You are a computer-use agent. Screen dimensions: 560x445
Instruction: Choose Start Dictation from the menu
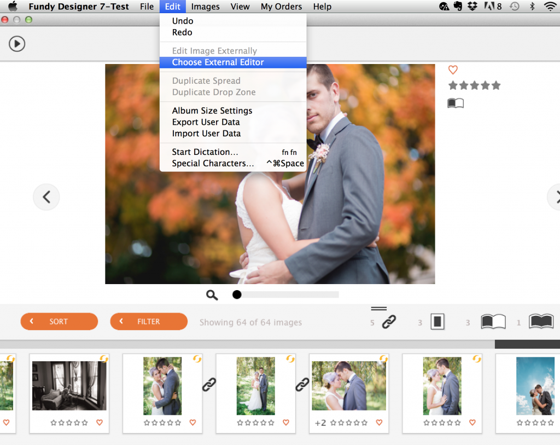[x=233, y=152]
